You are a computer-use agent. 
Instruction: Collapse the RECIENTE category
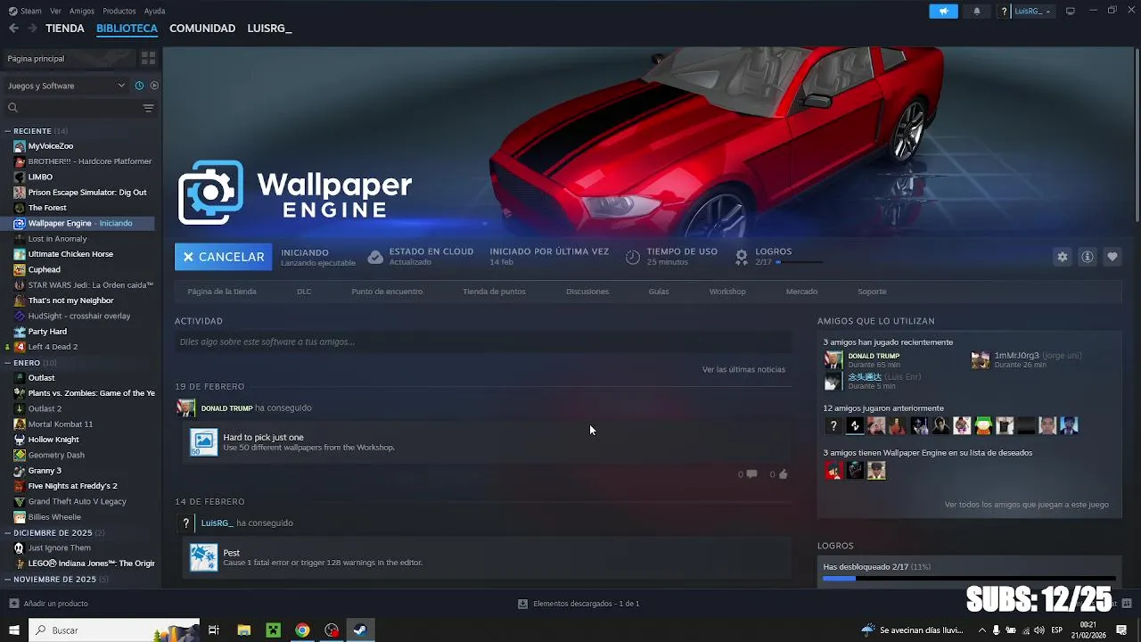click(x=7, y=131)
